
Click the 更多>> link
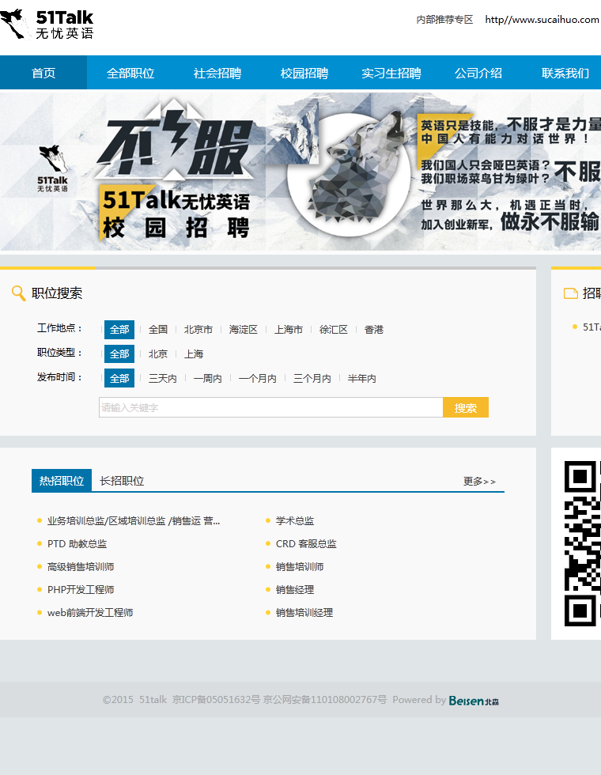click(479, 482)
